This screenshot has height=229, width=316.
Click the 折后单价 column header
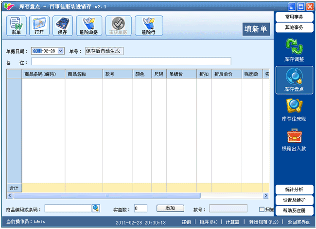click(227, 74)
